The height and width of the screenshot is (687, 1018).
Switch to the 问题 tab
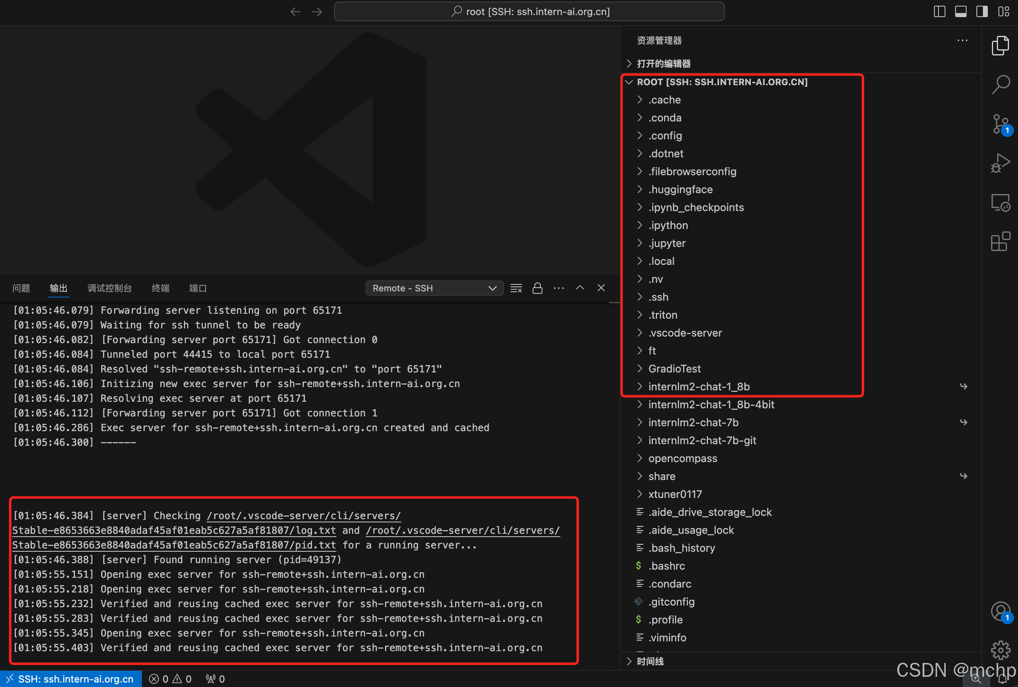(x=21, y=288)
